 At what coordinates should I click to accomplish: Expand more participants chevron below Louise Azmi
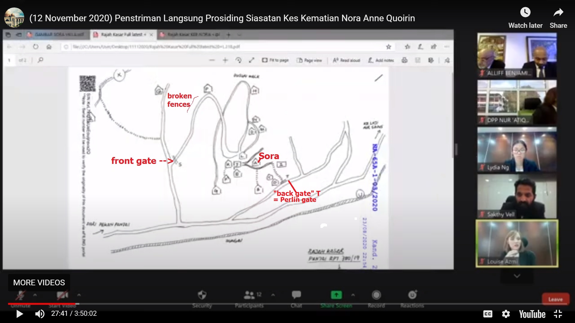click(x=517, y=276)
